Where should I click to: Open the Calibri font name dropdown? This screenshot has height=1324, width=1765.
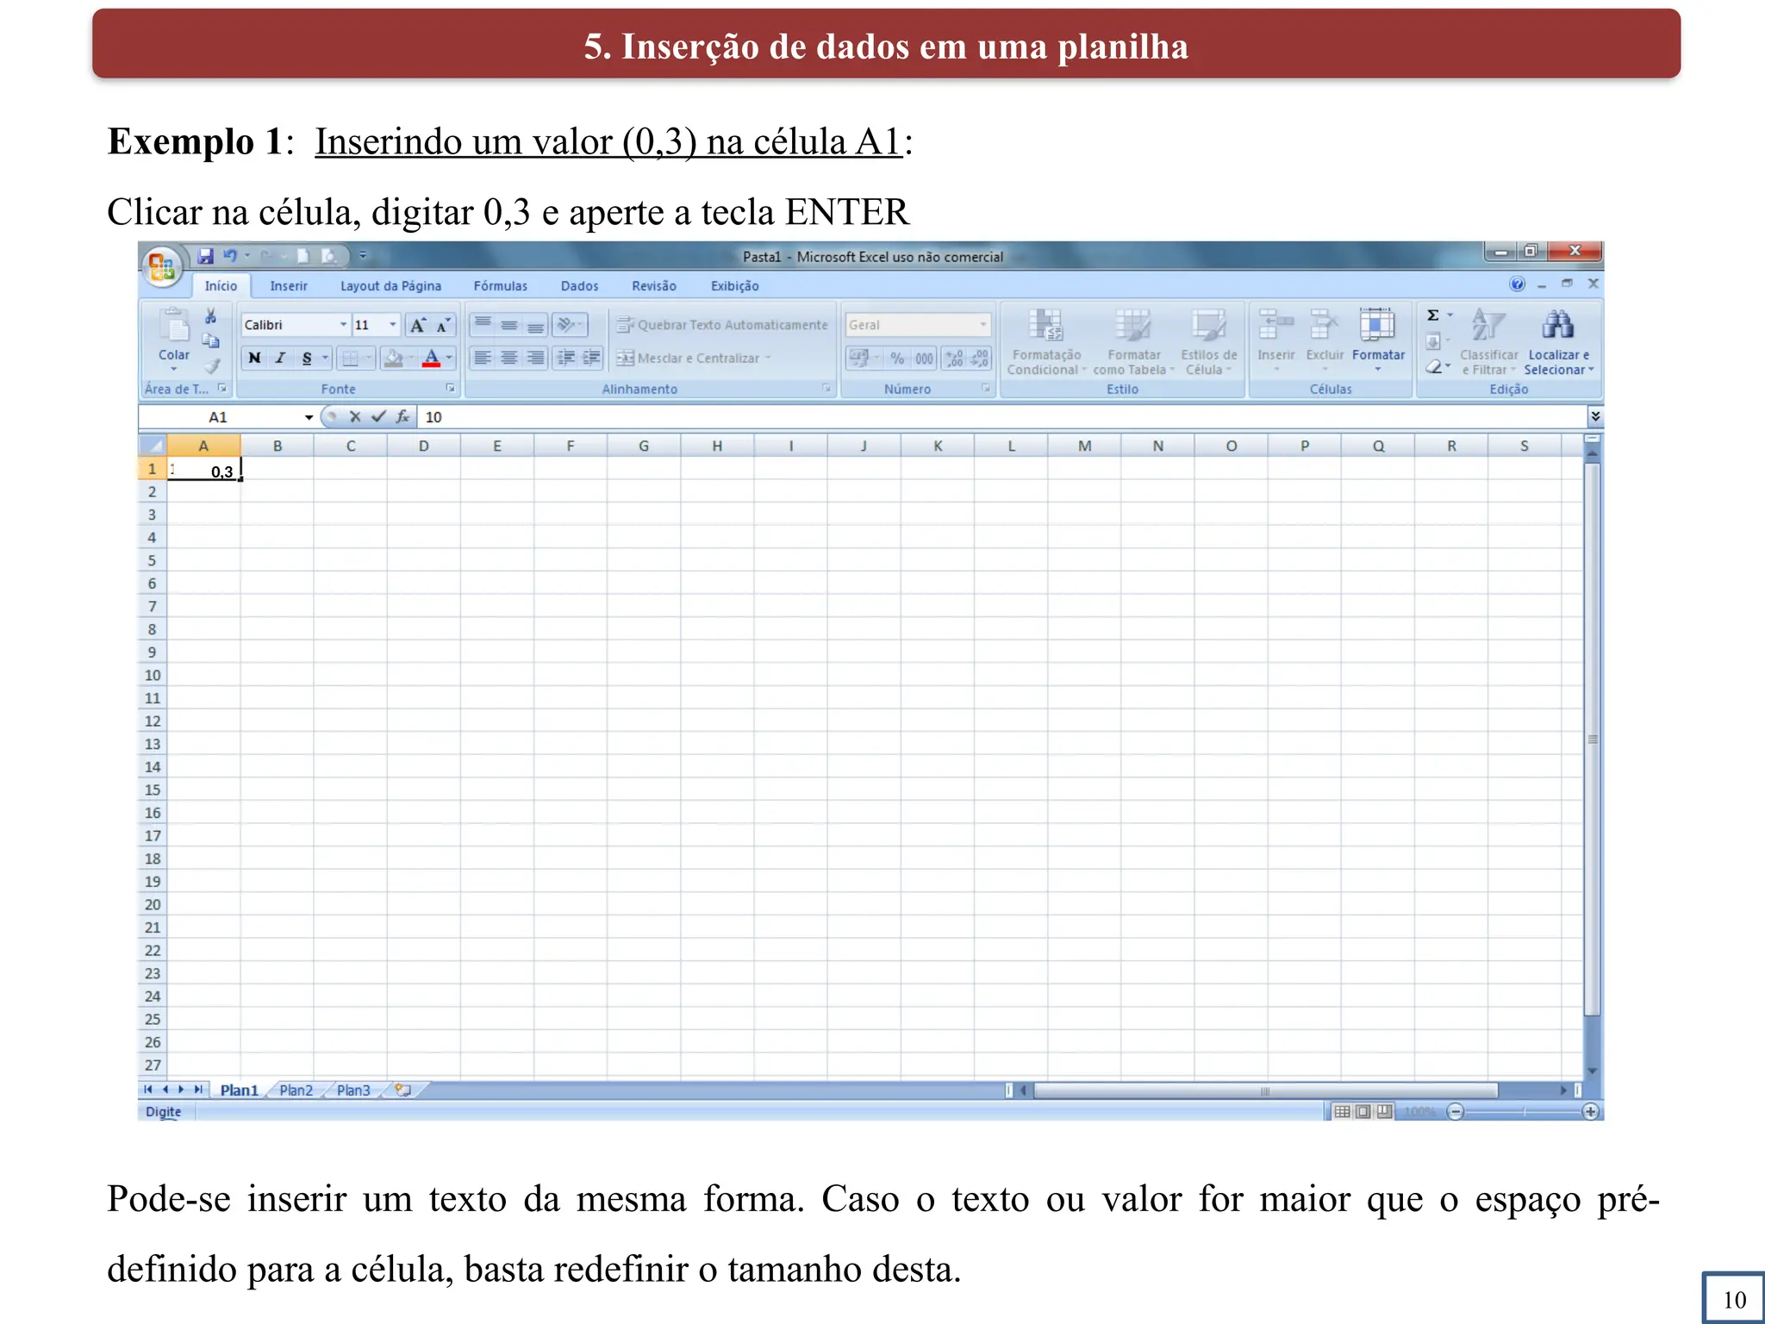coord(343,325)
